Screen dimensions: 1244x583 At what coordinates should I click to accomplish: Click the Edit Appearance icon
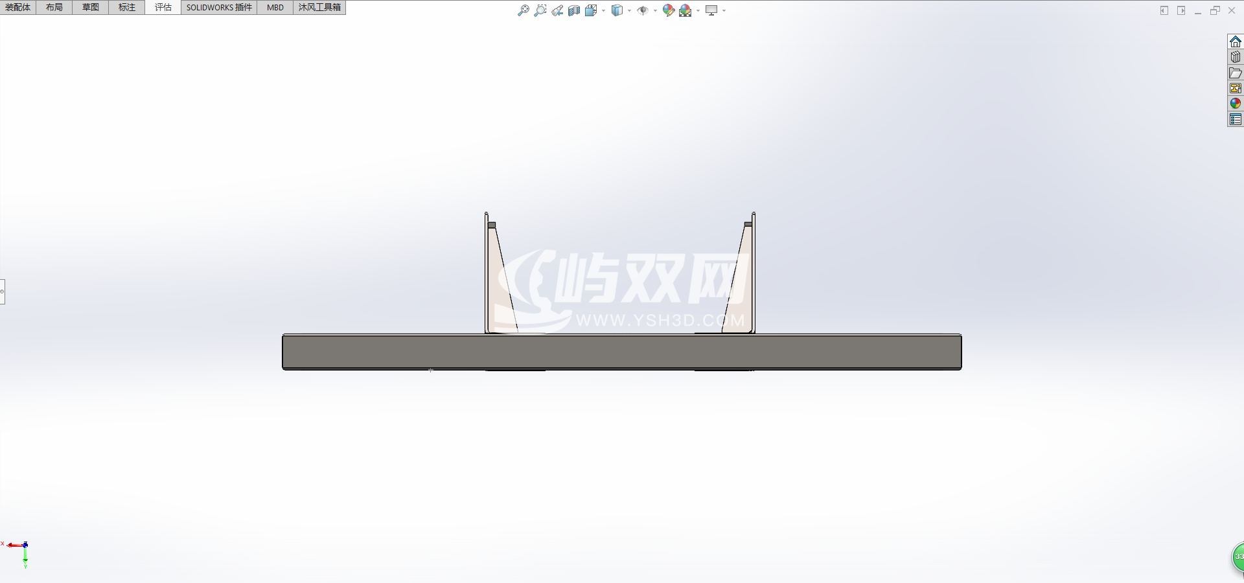click(669, 10)
